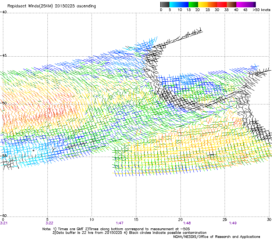Image resolution: width=272 pixels, height=239 pixels.
Task: Click the '5' longitude label on bottom axis
Action: tap(47, 220)
